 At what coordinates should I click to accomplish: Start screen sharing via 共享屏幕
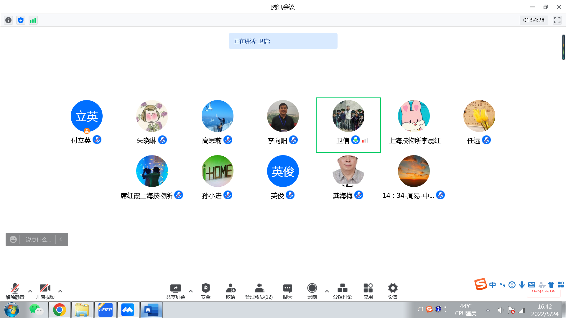point(176,291)
